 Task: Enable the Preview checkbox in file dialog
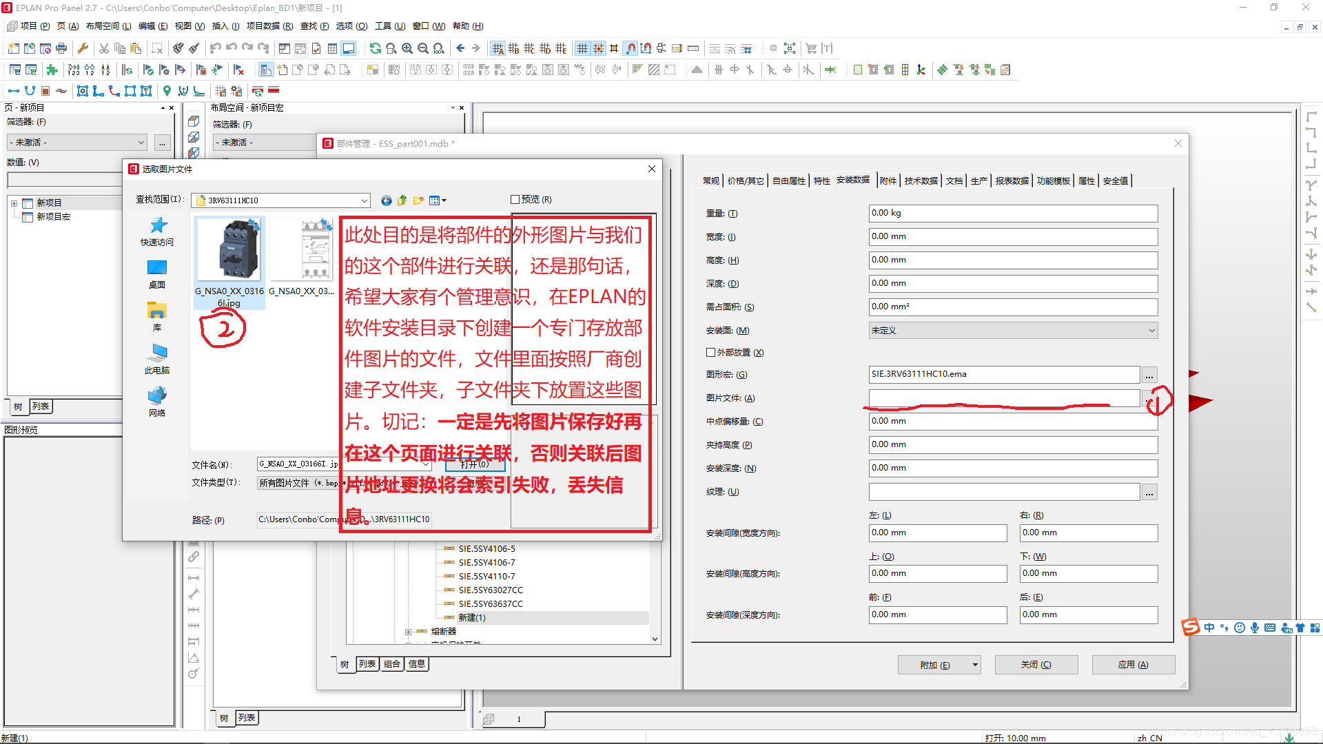(x=515, y=200)
